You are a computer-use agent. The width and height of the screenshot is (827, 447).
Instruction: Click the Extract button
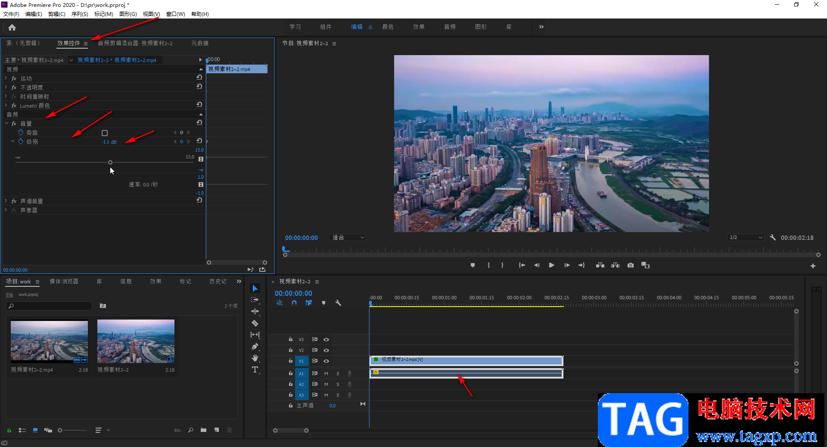(615, 265)
